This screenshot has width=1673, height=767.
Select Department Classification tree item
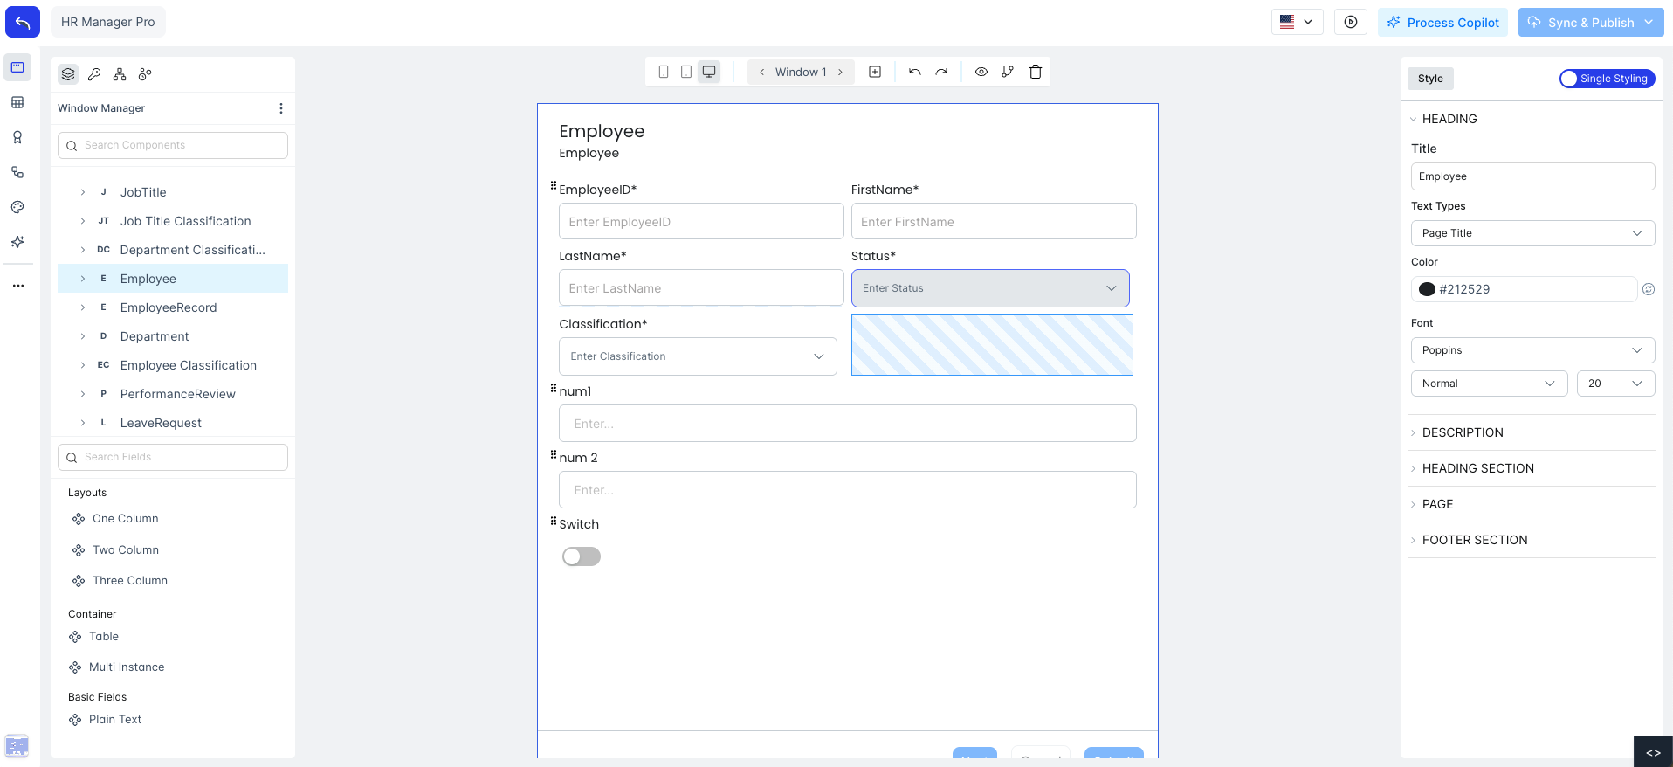click(x=173, y=250)
